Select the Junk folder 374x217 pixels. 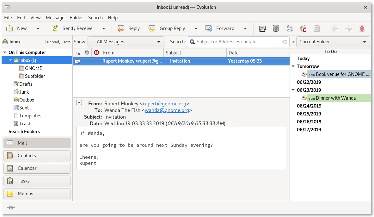click(x=24, y=92)
